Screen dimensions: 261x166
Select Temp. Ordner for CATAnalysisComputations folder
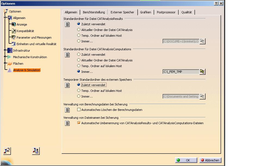coord(79,66)
